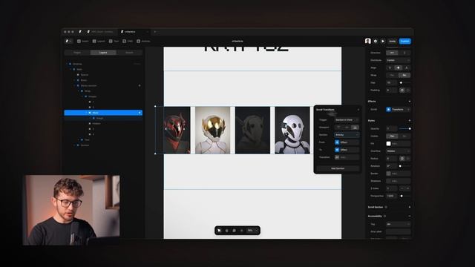
Task: Click the Transition curve icon in the popup
Action: (x=337, y=157)
